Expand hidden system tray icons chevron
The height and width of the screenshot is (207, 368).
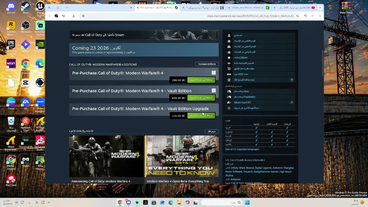[x=49, y=202]
